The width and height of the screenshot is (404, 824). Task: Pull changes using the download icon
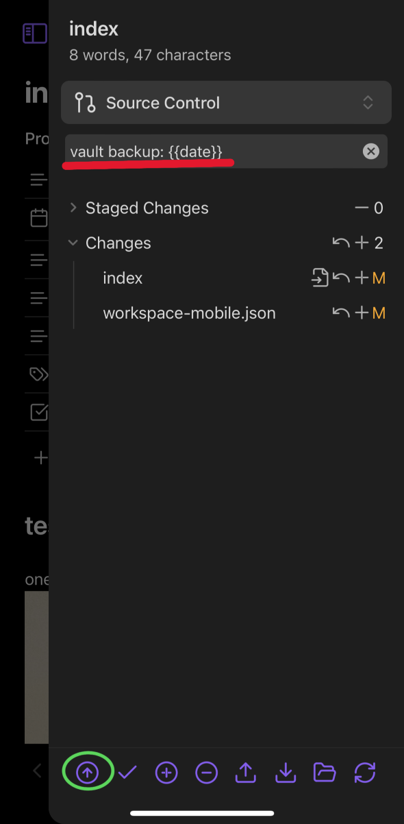(285, 773)
